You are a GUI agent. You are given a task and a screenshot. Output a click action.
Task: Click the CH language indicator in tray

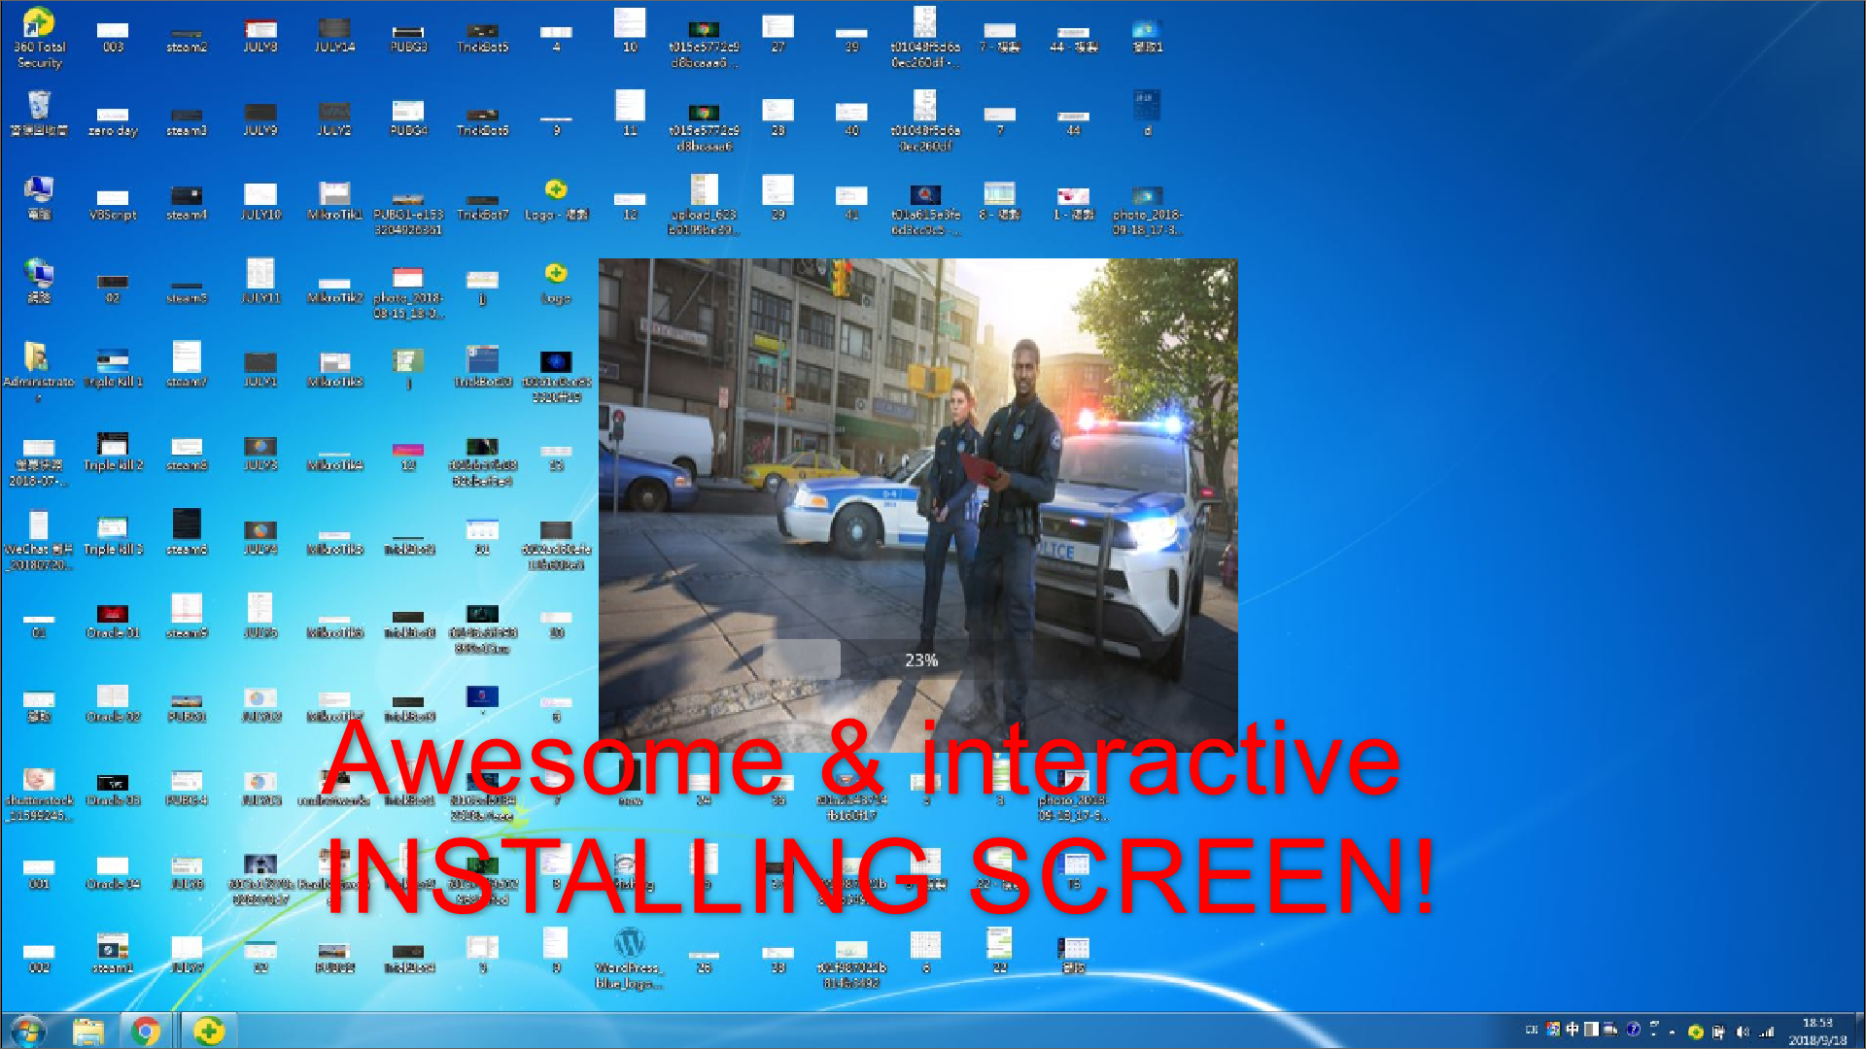tap(1532, 1030)
